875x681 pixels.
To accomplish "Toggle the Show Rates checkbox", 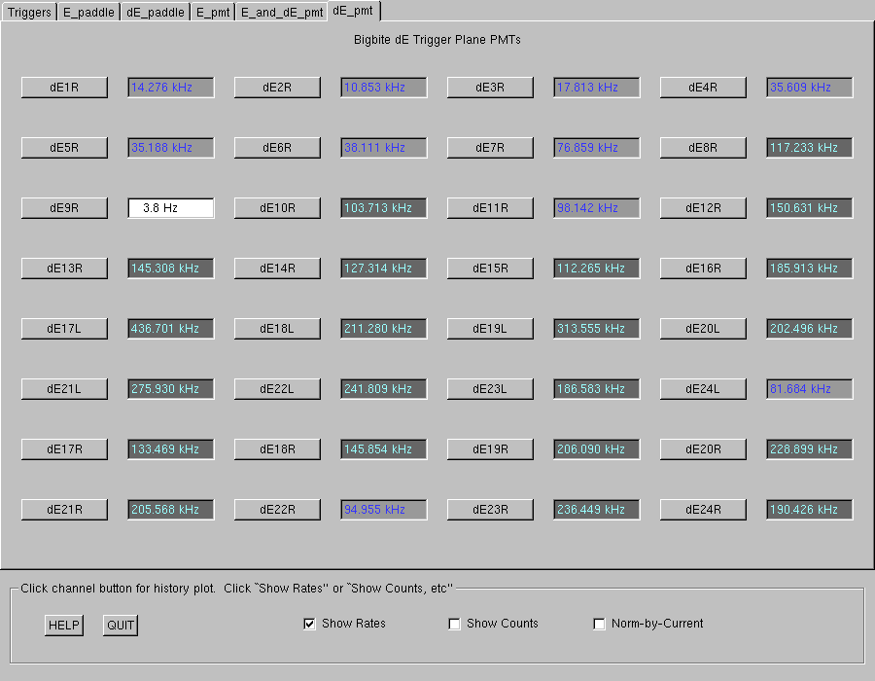I will point(309,624).
